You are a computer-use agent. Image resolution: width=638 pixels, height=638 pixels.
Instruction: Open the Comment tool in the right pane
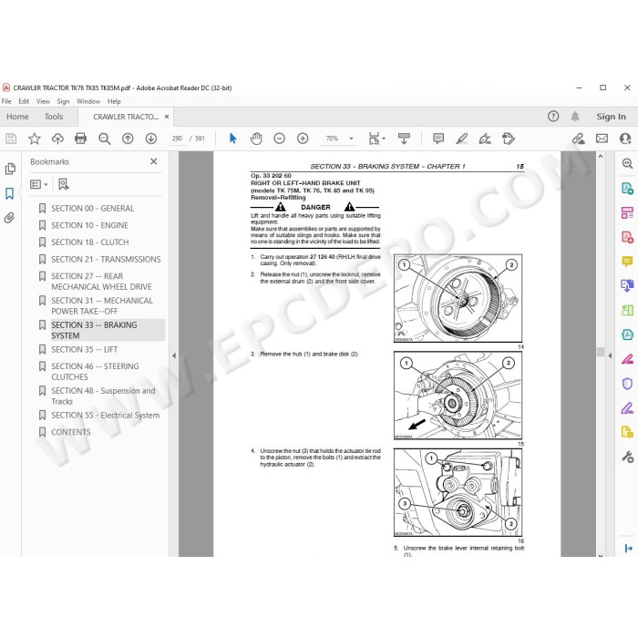click(627, 261)
